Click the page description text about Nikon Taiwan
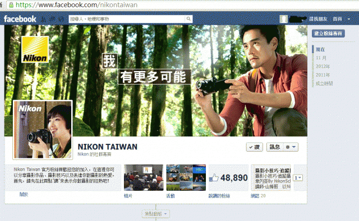The width and height of the screenshot is (359, 221). tap(63, 175)
